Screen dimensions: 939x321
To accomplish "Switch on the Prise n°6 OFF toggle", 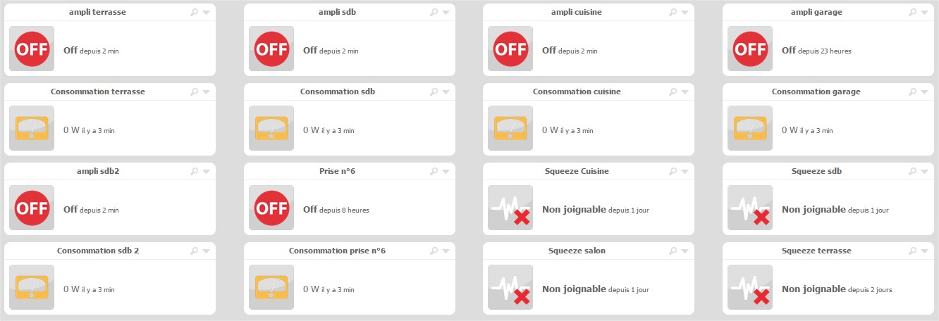I will coord(271,208).
